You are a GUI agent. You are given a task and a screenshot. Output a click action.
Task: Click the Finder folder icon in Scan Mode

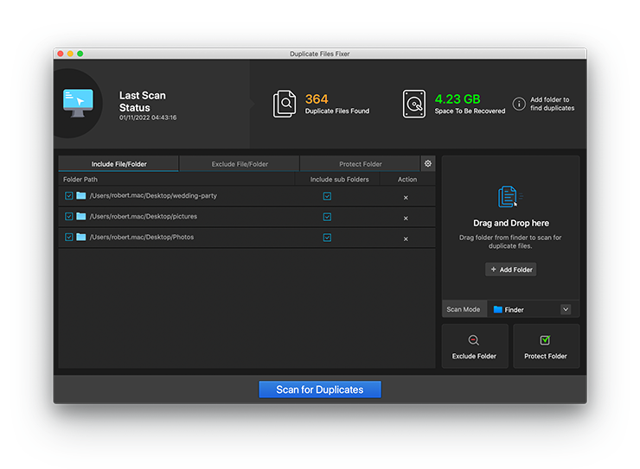pos(497,310)
